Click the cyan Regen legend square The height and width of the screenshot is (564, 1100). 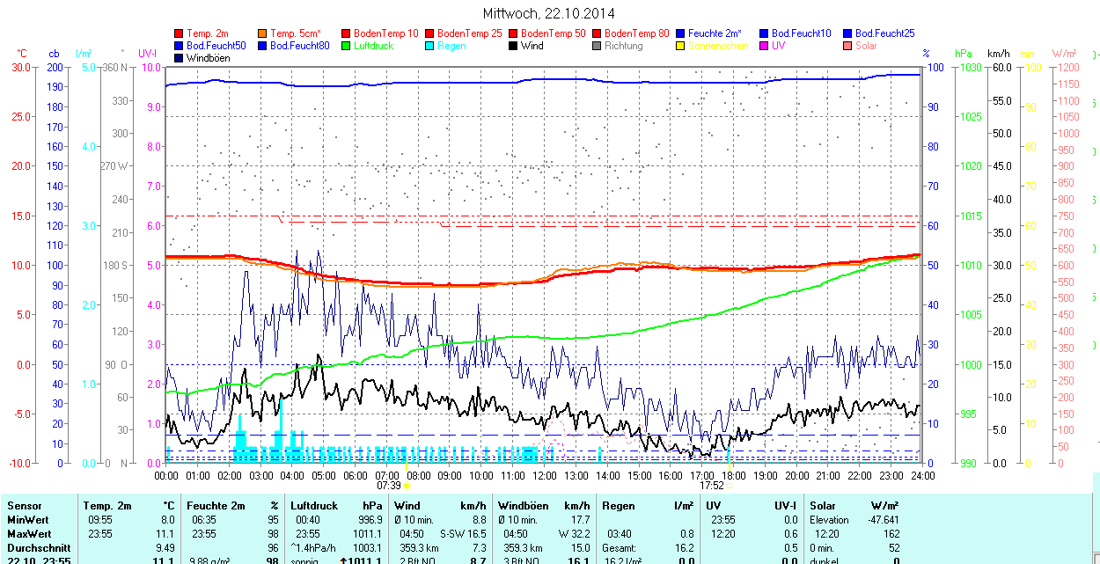(429, 46)
